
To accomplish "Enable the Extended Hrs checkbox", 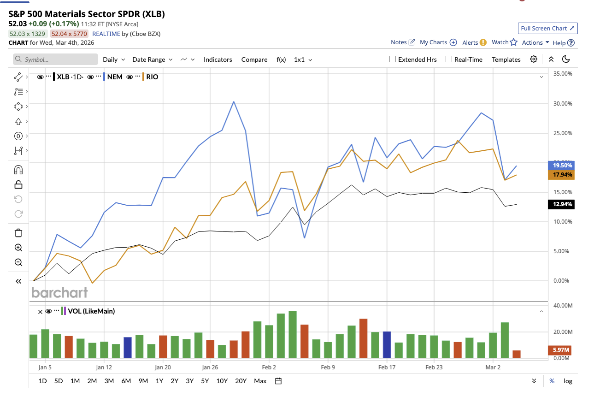I will click(392, 59).
